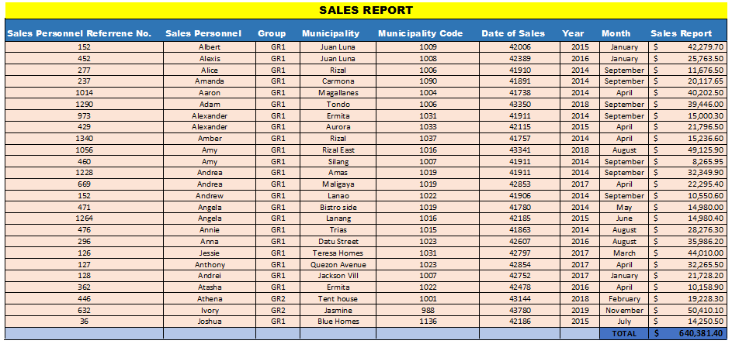Click the Teresa Homes cell
Image resolution: width=732 pixels, height=344 pixels.
[x=338, y=253]
